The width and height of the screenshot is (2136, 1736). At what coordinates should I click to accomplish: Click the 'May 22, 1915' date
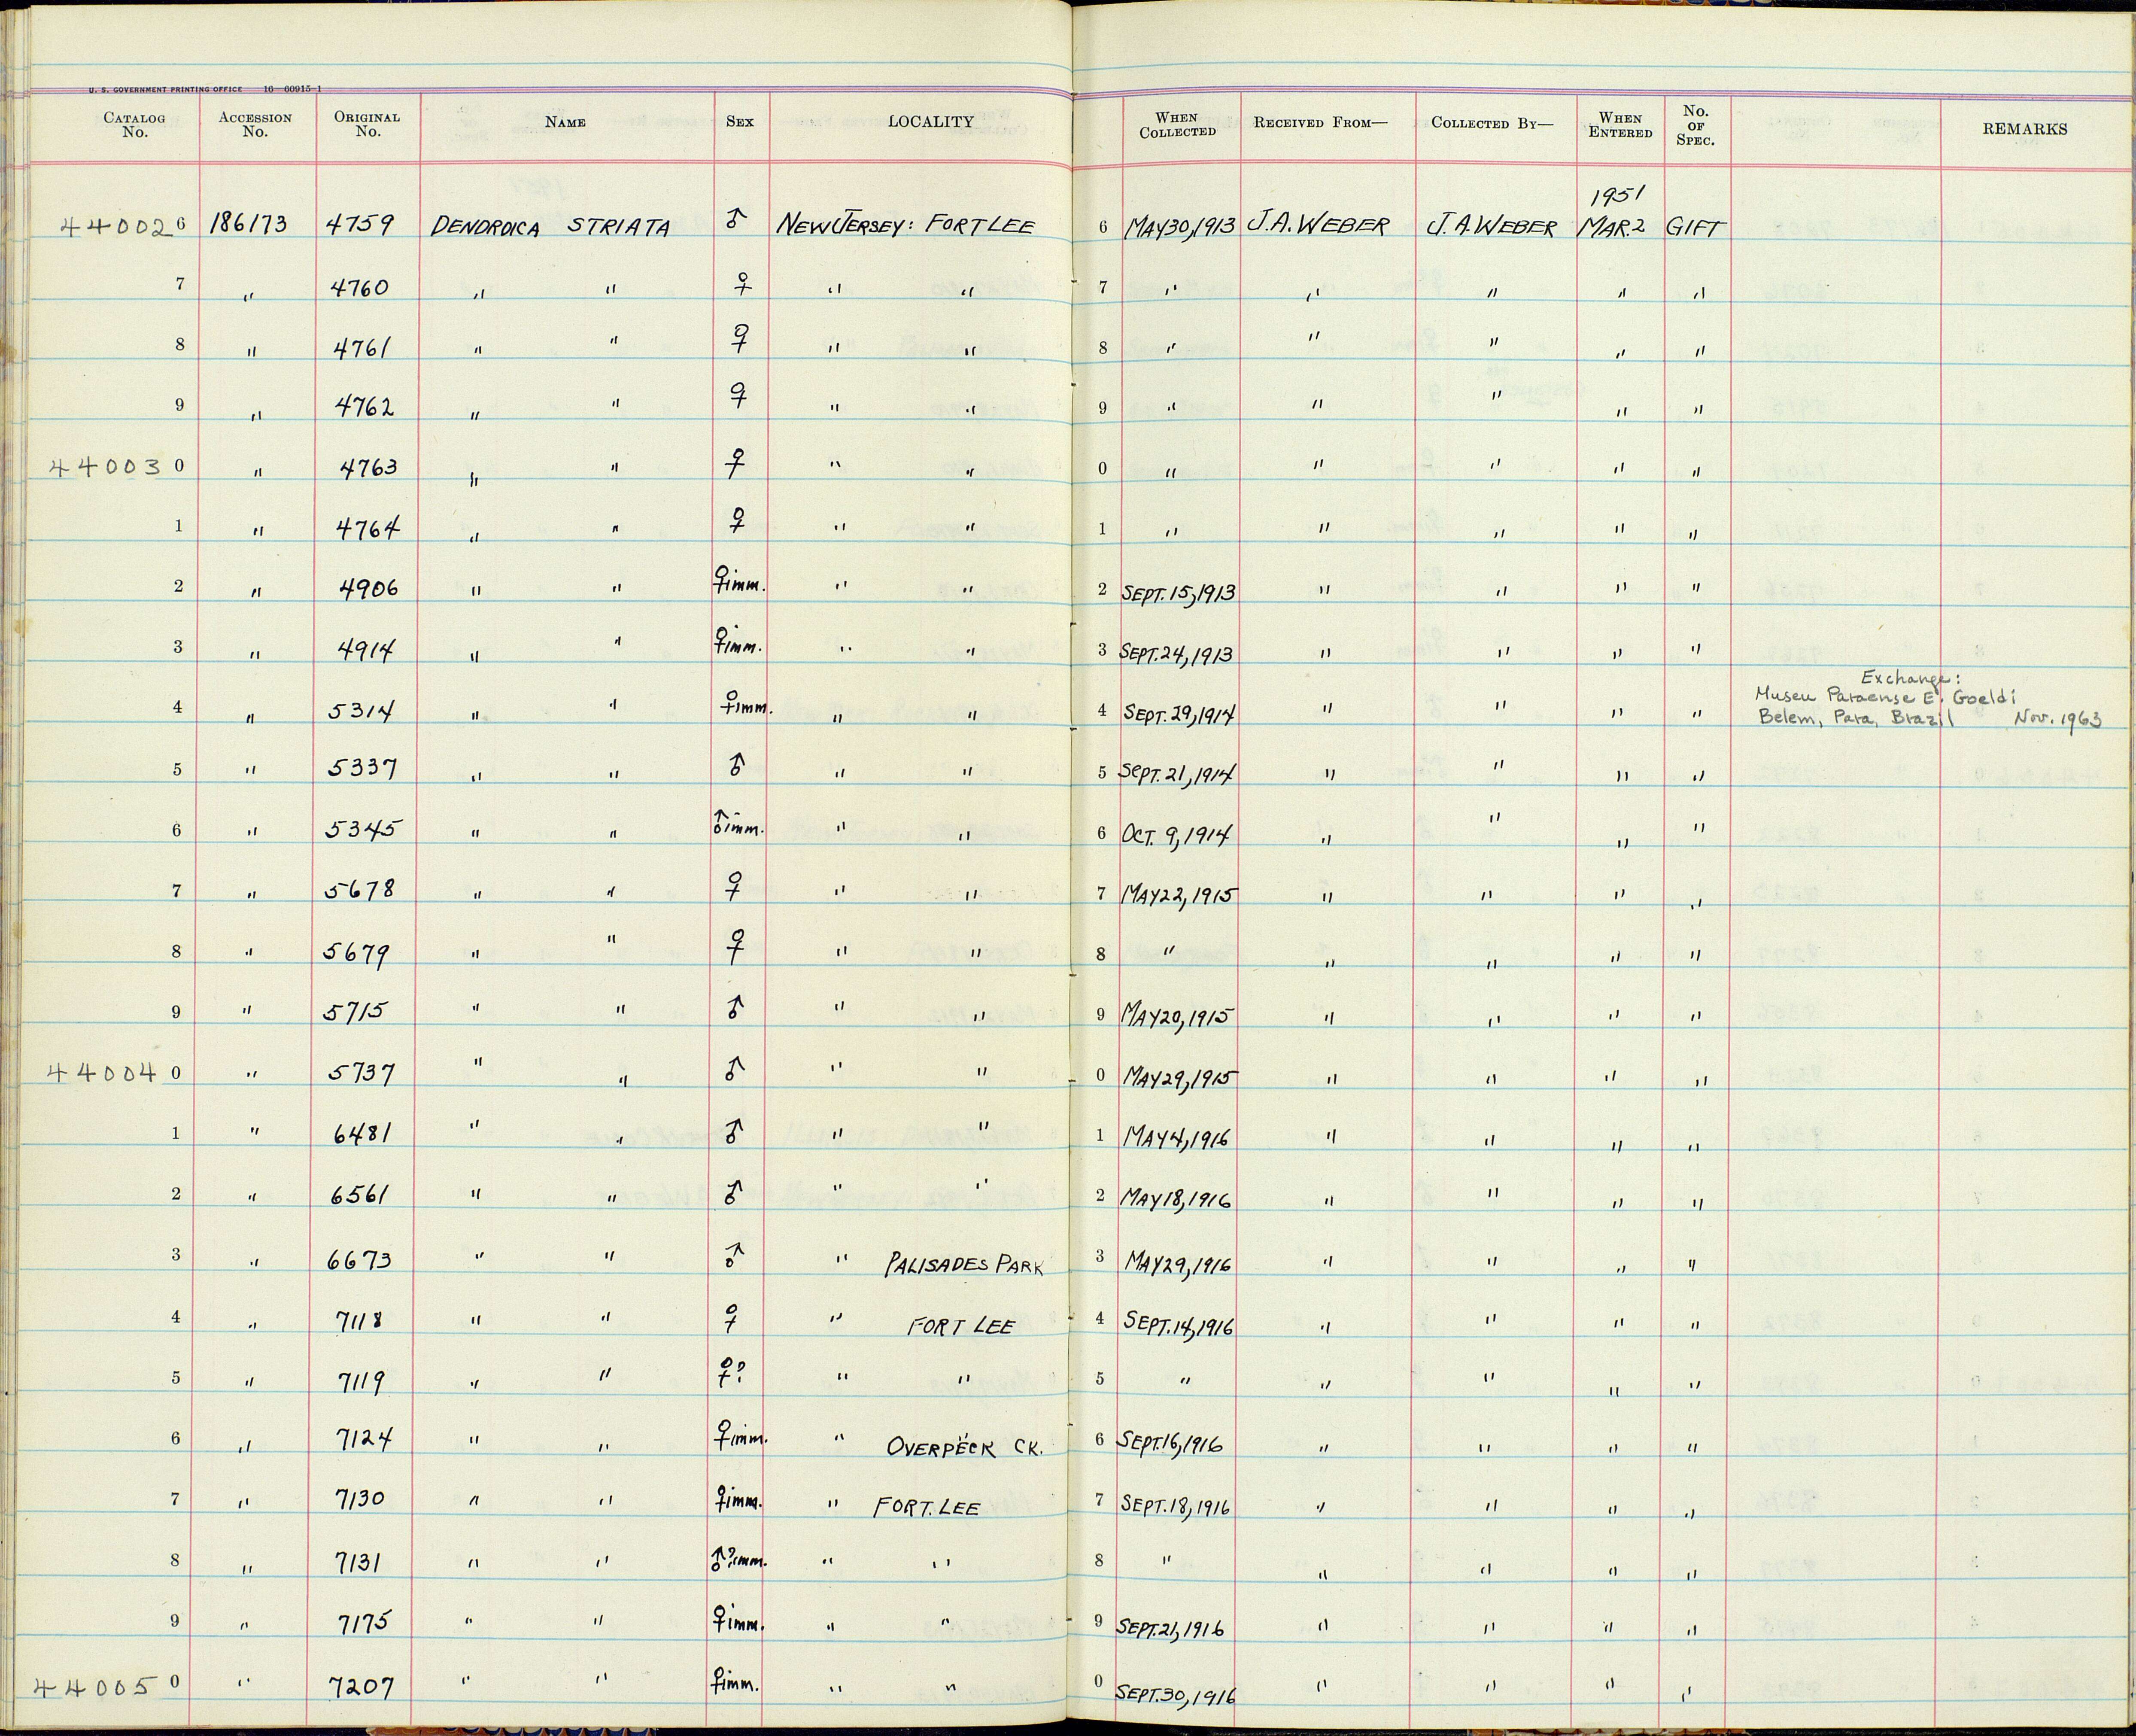click(x=1178, y=893)
